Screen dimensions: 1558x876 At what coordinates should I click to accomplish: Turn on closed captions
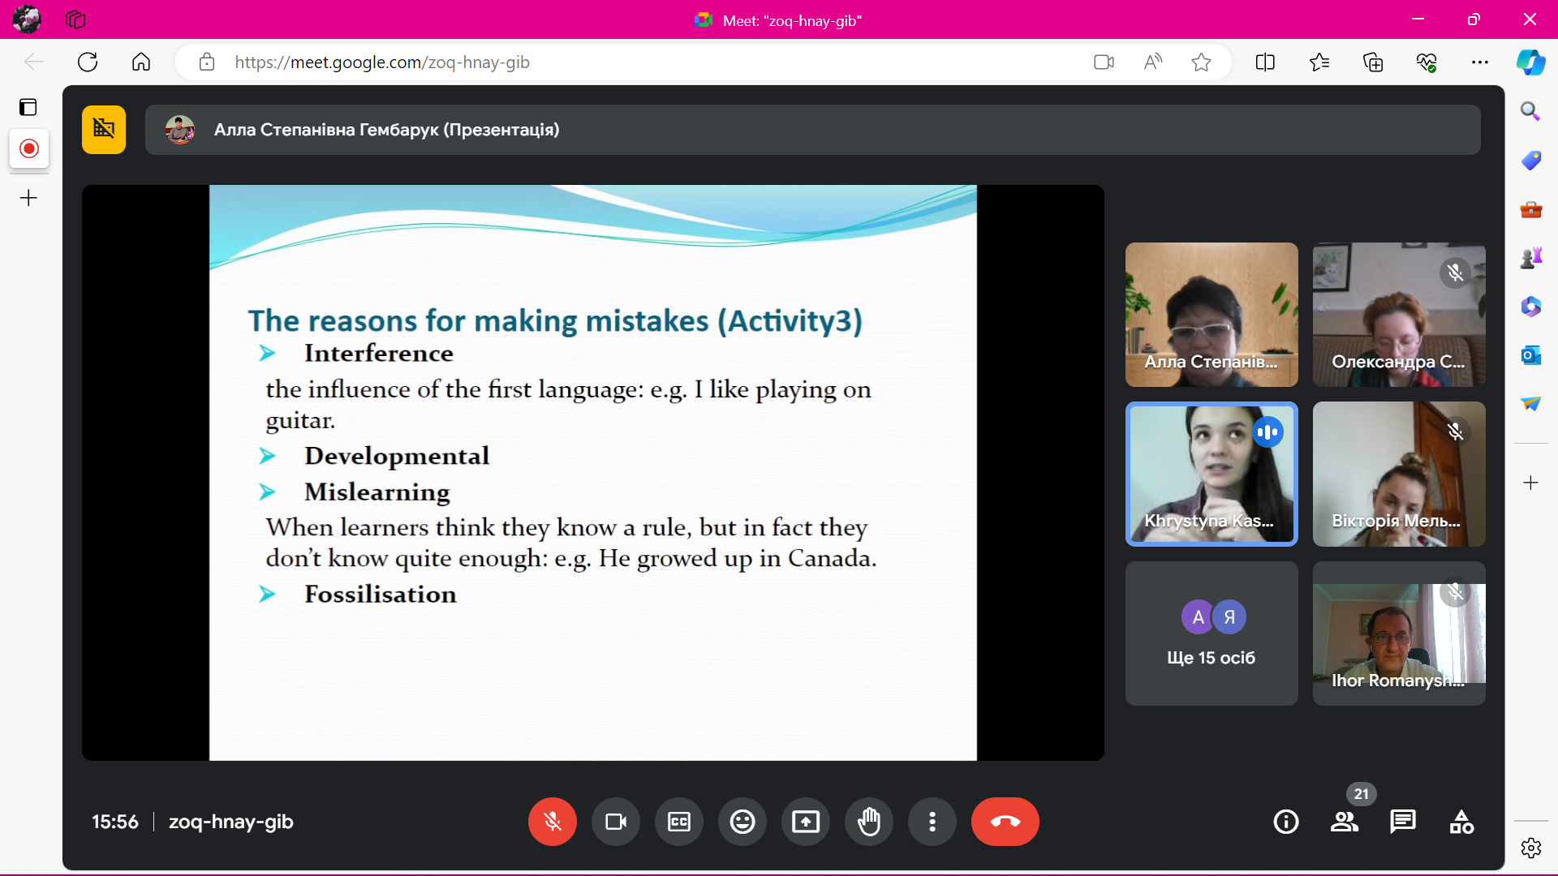click(x=679, y=822)
